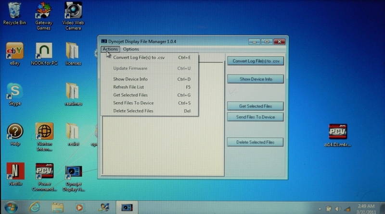
Task: Choose Show Device Info from Actions menu
Action: coord(130,79)
